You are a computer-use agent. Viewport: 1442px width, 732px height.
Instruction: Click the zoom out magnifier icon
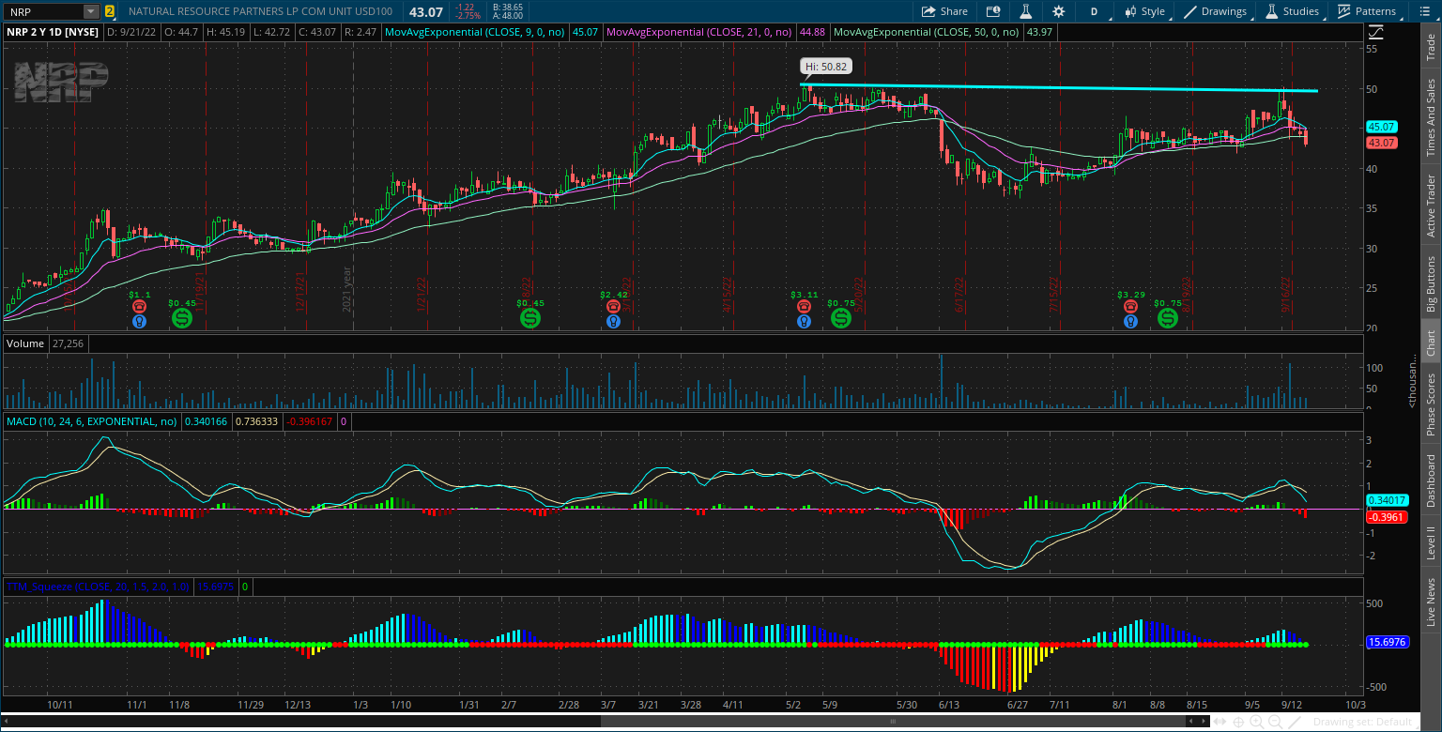click(1276, 722)
